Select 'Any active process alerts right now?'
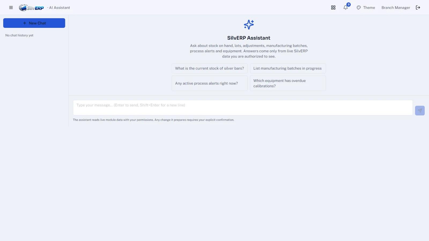The width and height of the screenshot is (429, 241). 209,83
